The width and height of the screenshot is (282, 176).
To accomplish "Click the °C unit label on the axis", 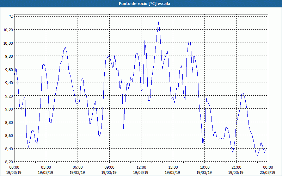I will point(11,16).
